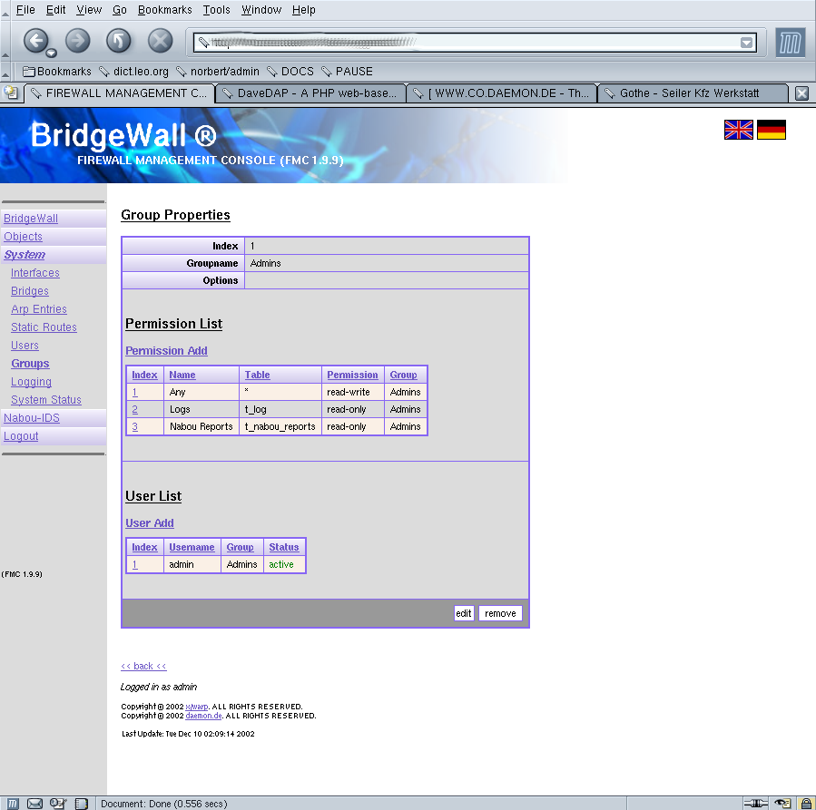The width and height of the screenshot is (816, 810).
Task: Open the View menu
Action: coord(89,10)
